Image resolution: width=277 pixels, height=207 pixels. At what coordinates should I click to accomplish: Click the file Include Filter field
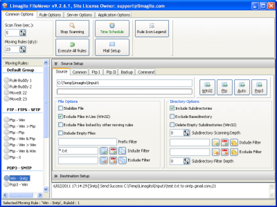(x=78, y=151)
